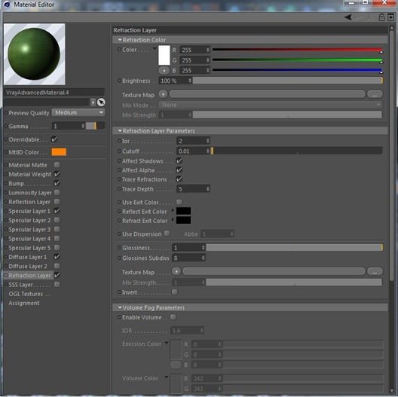Viewport: 398px width, 397px height.
Task: Enable the Material Matte checkbox
Action: pos(57,165)
